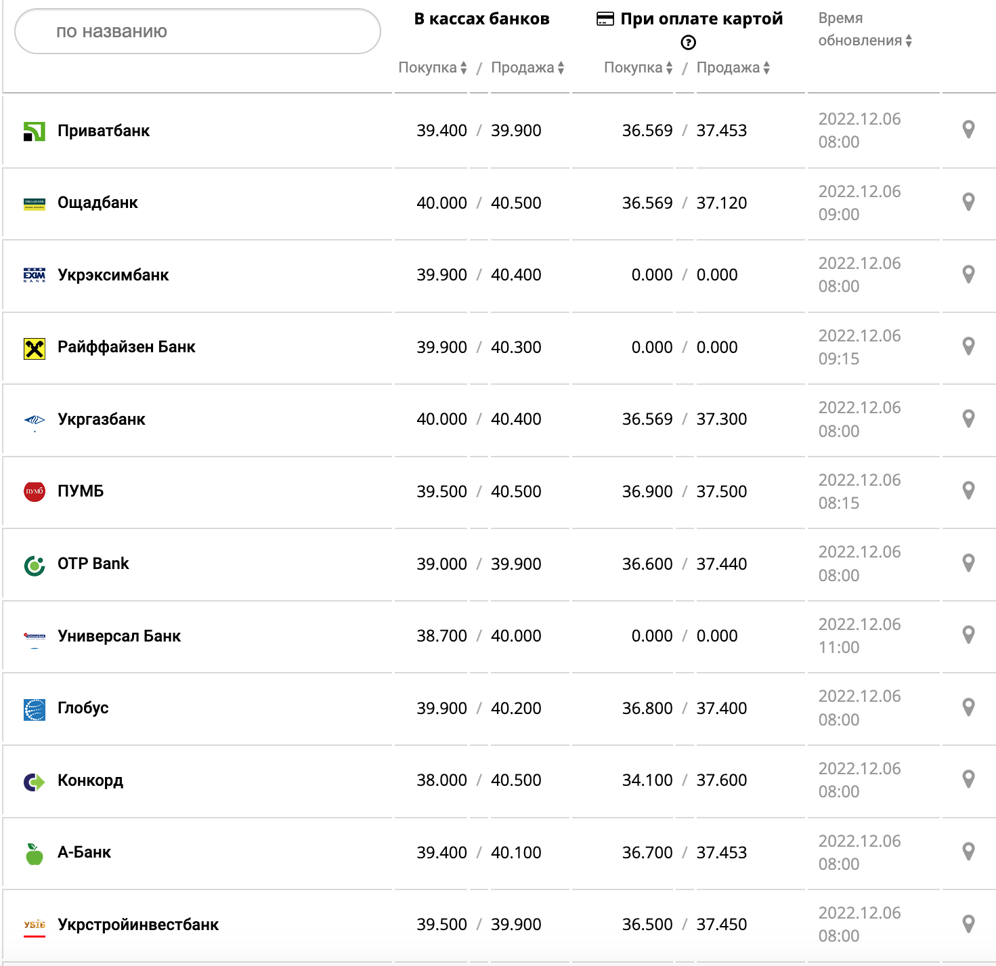996x966 pixels.
Task: Click the Приватбанк green logo
Action: tap(35, 131)
